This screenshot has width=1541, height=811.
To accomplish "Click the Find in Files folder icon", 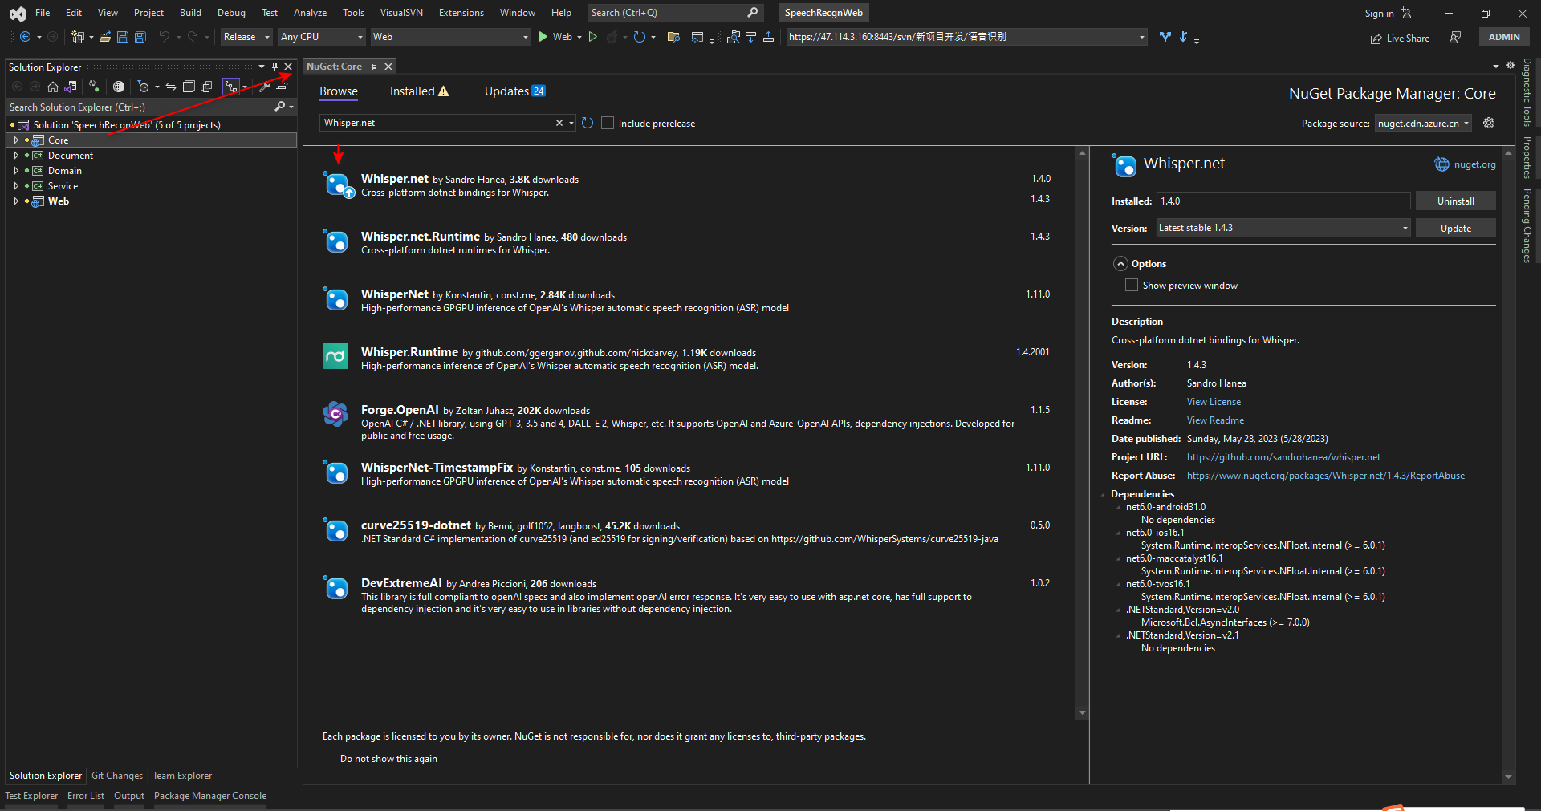I will 673,37.
